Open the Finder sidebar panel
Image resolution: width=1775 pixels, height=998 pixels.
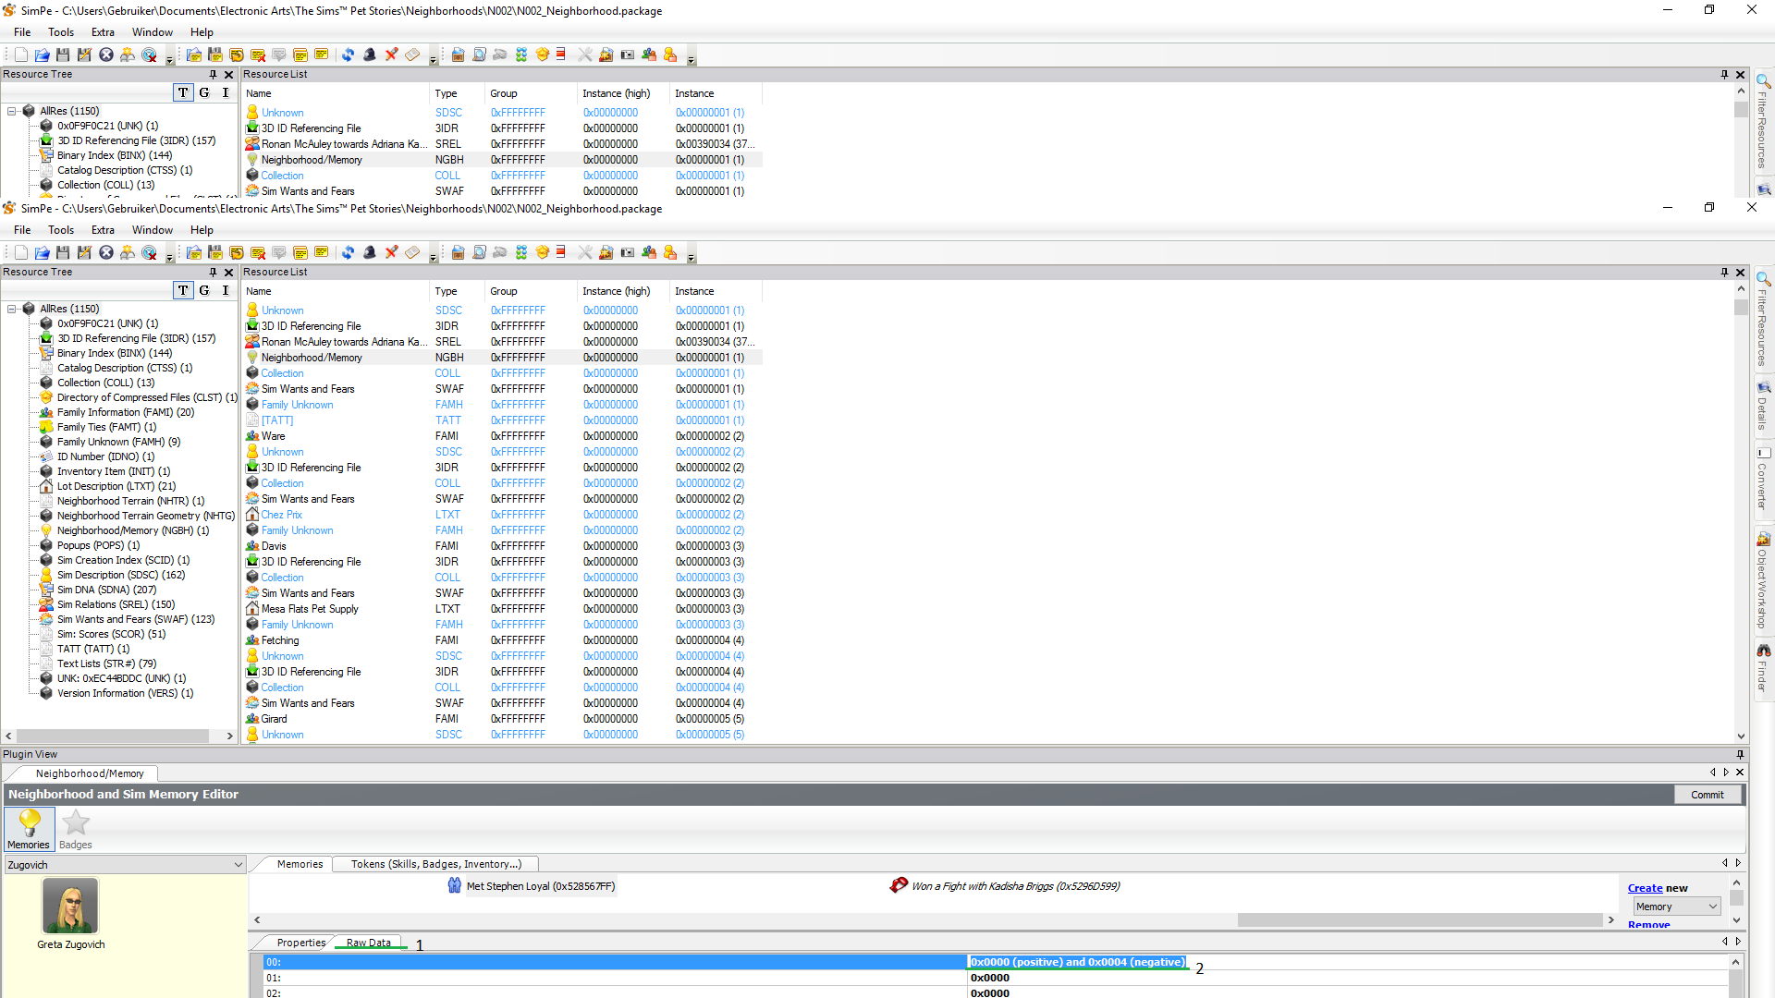tap(1763, 670)
